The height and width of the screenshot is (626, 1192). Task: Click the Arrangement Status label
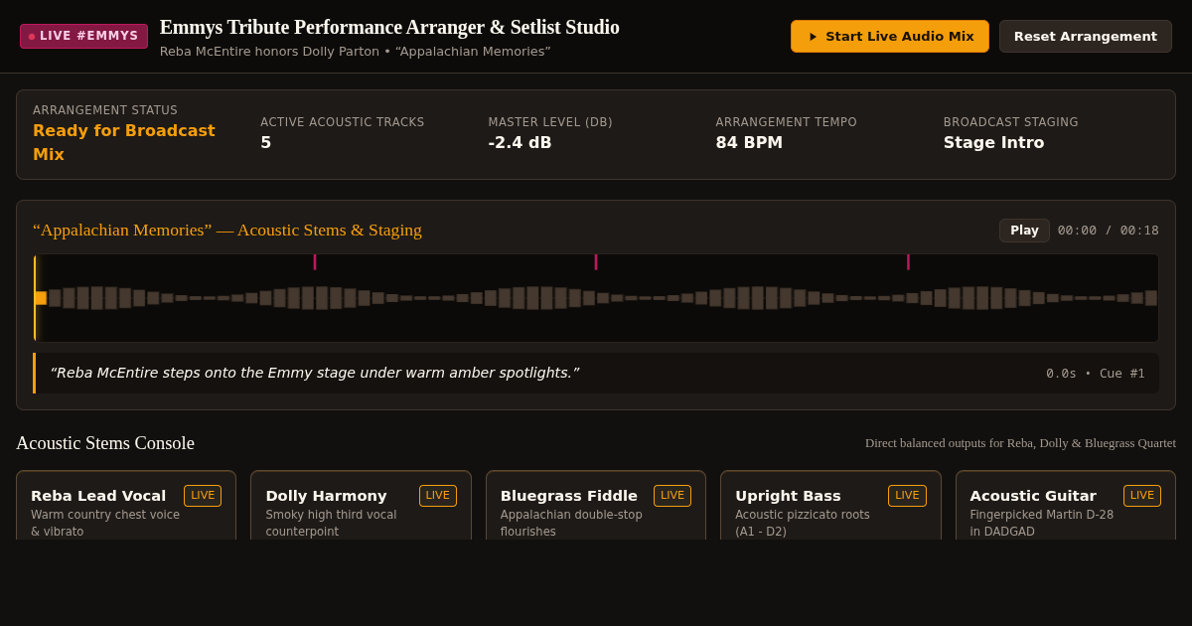coord(105,110)
